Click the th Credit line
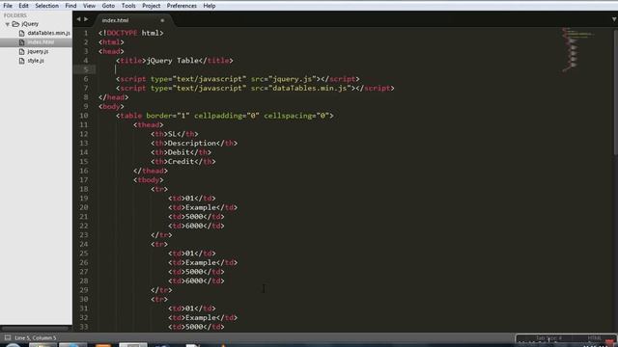The image size is (618, 347). pyautogui.click(x=183, y=162)
